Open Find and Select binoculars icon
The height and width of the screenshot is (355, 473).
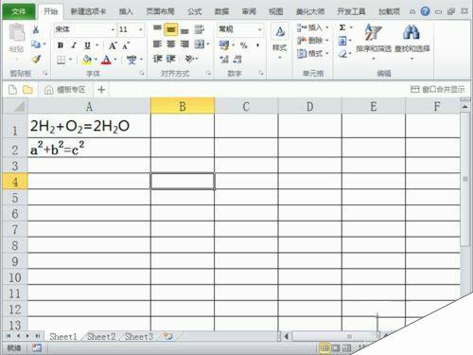pos(412,32)
